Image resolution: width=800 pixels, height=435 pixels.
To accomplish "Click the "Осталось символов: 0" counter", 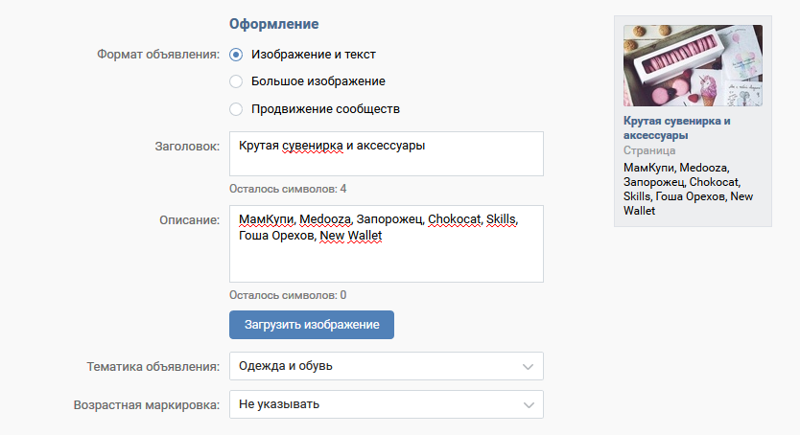I will click(288, 295).
